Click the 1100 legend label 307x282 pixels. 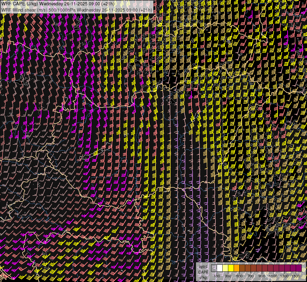pyautogui.click(x=273, y=276)
